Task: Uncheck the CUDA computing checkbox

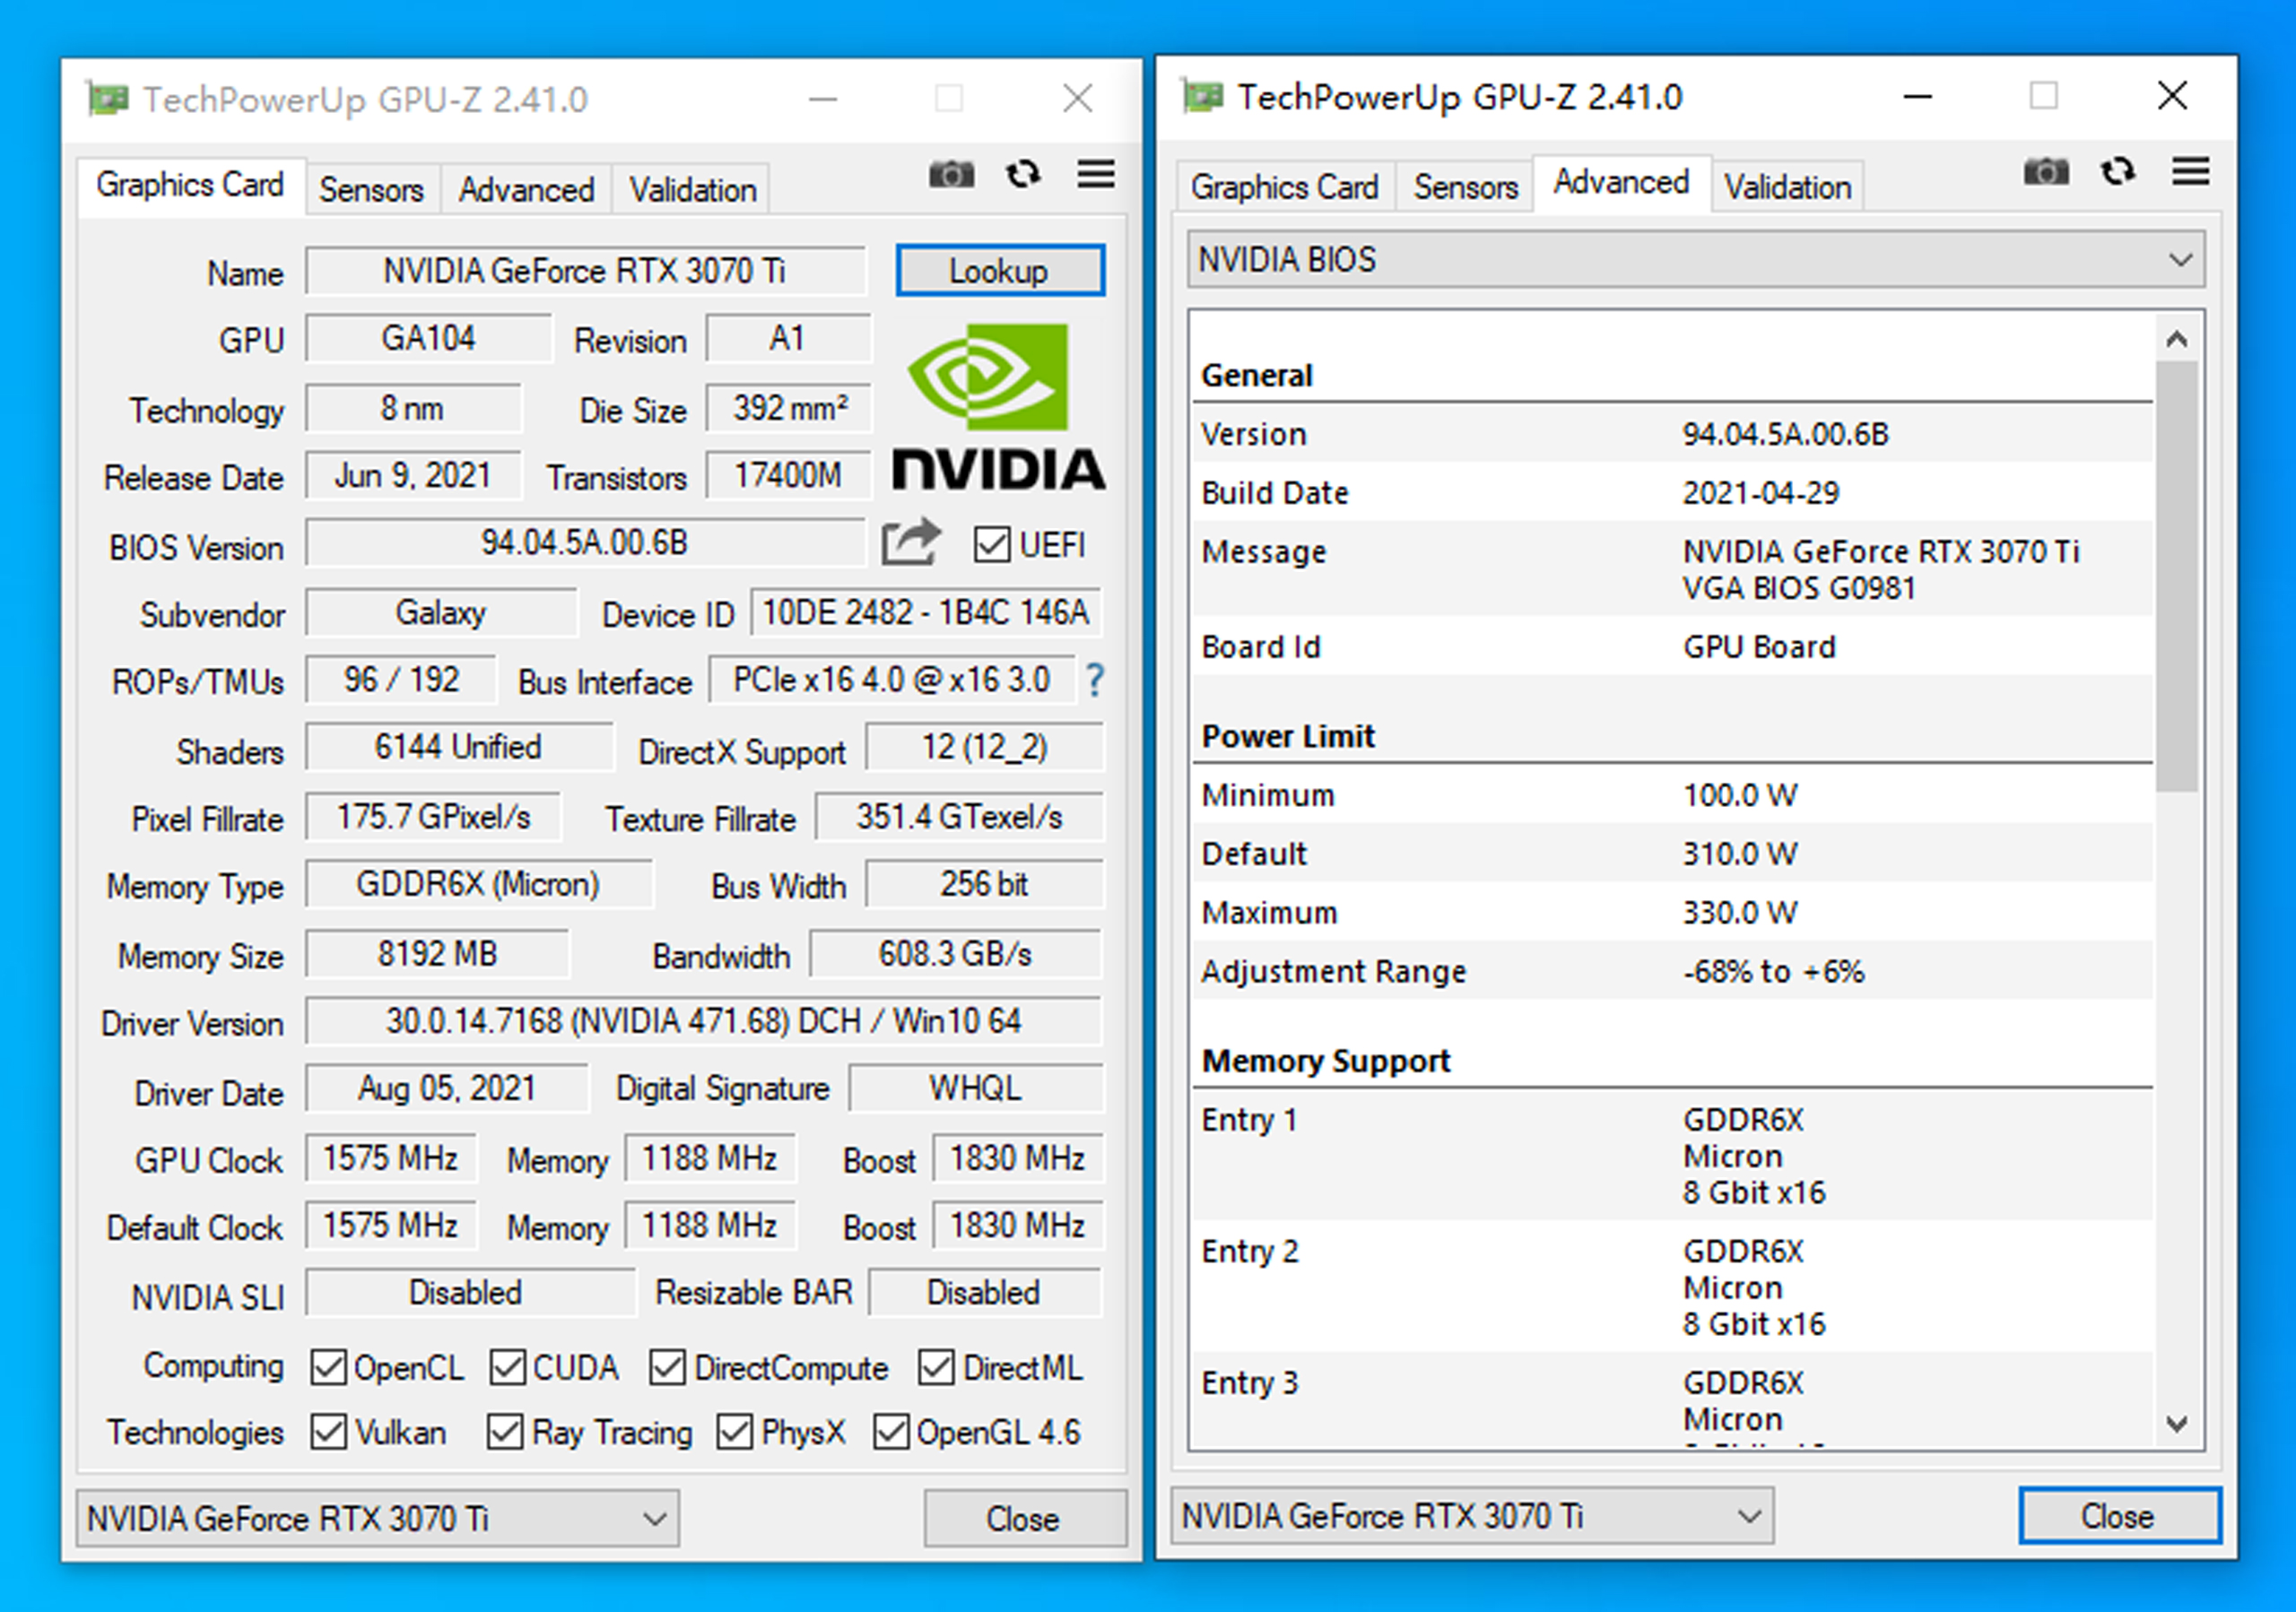Action: coord(509,1366)
